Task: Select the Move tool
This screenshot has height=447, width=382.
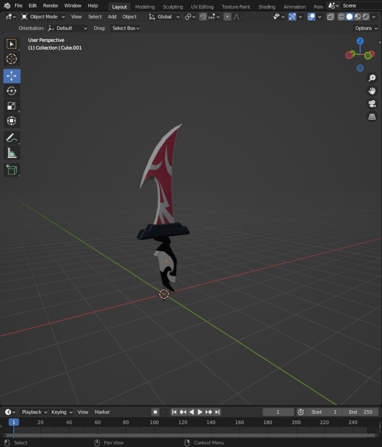Action: (12, 76)
